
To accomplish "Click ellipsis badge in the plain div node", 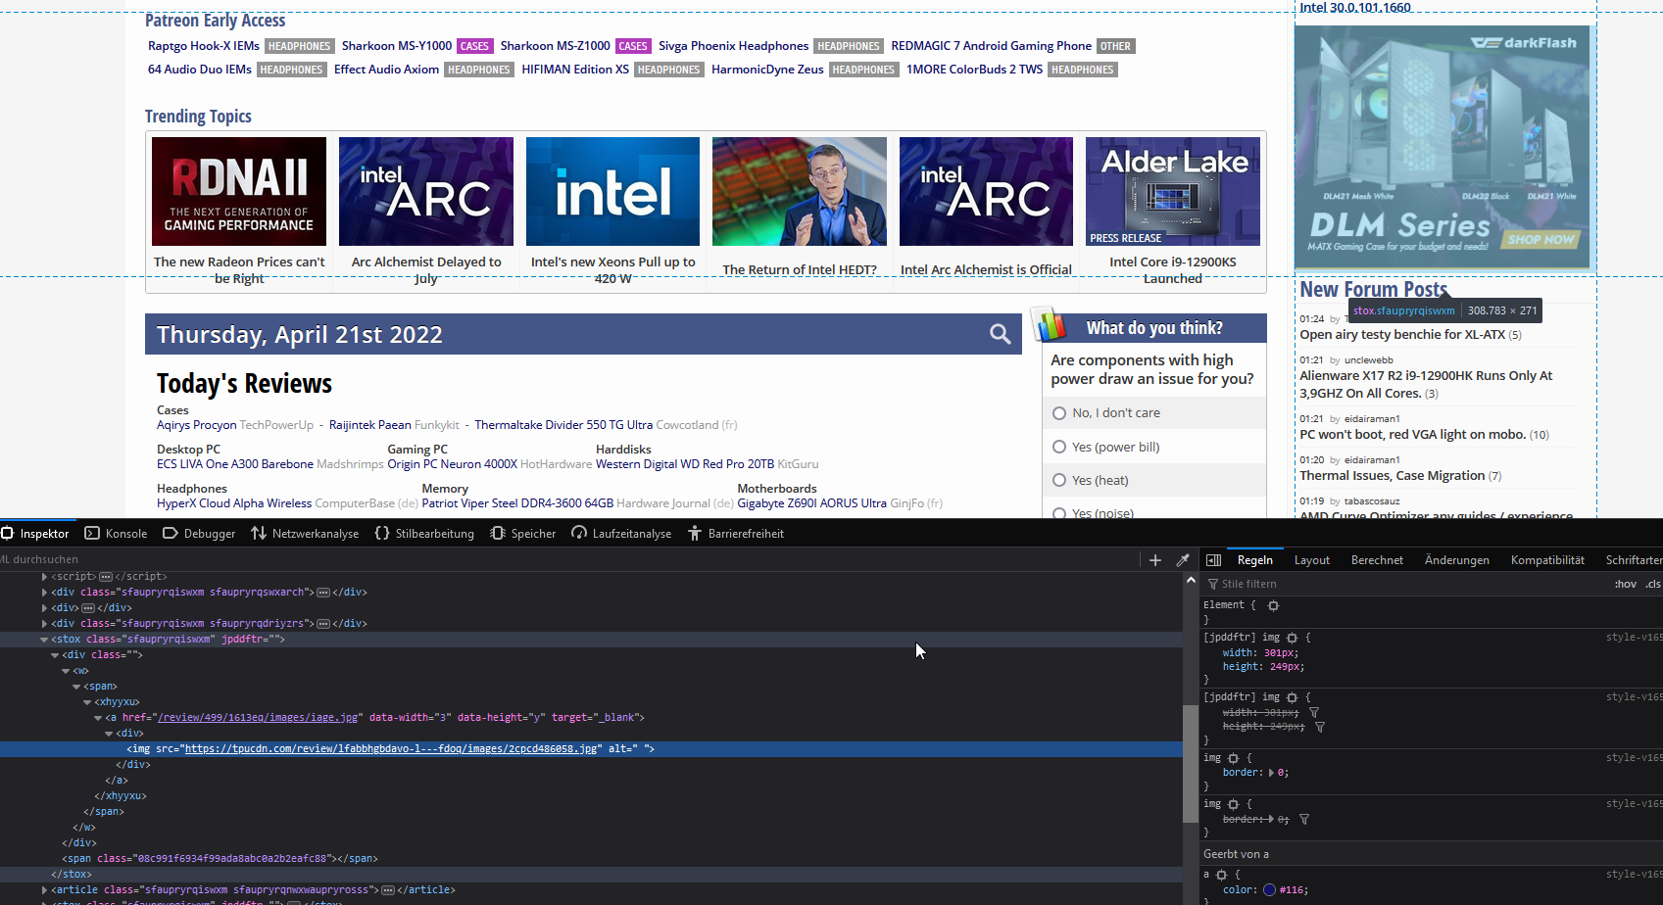I will coord(88,608).
